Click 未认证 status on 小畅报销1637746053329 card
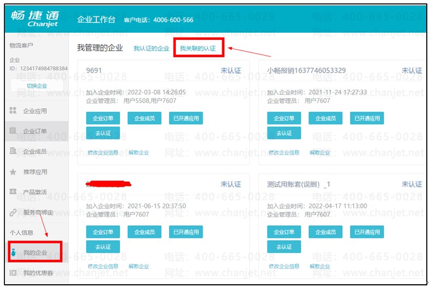 tap(412, 70)
